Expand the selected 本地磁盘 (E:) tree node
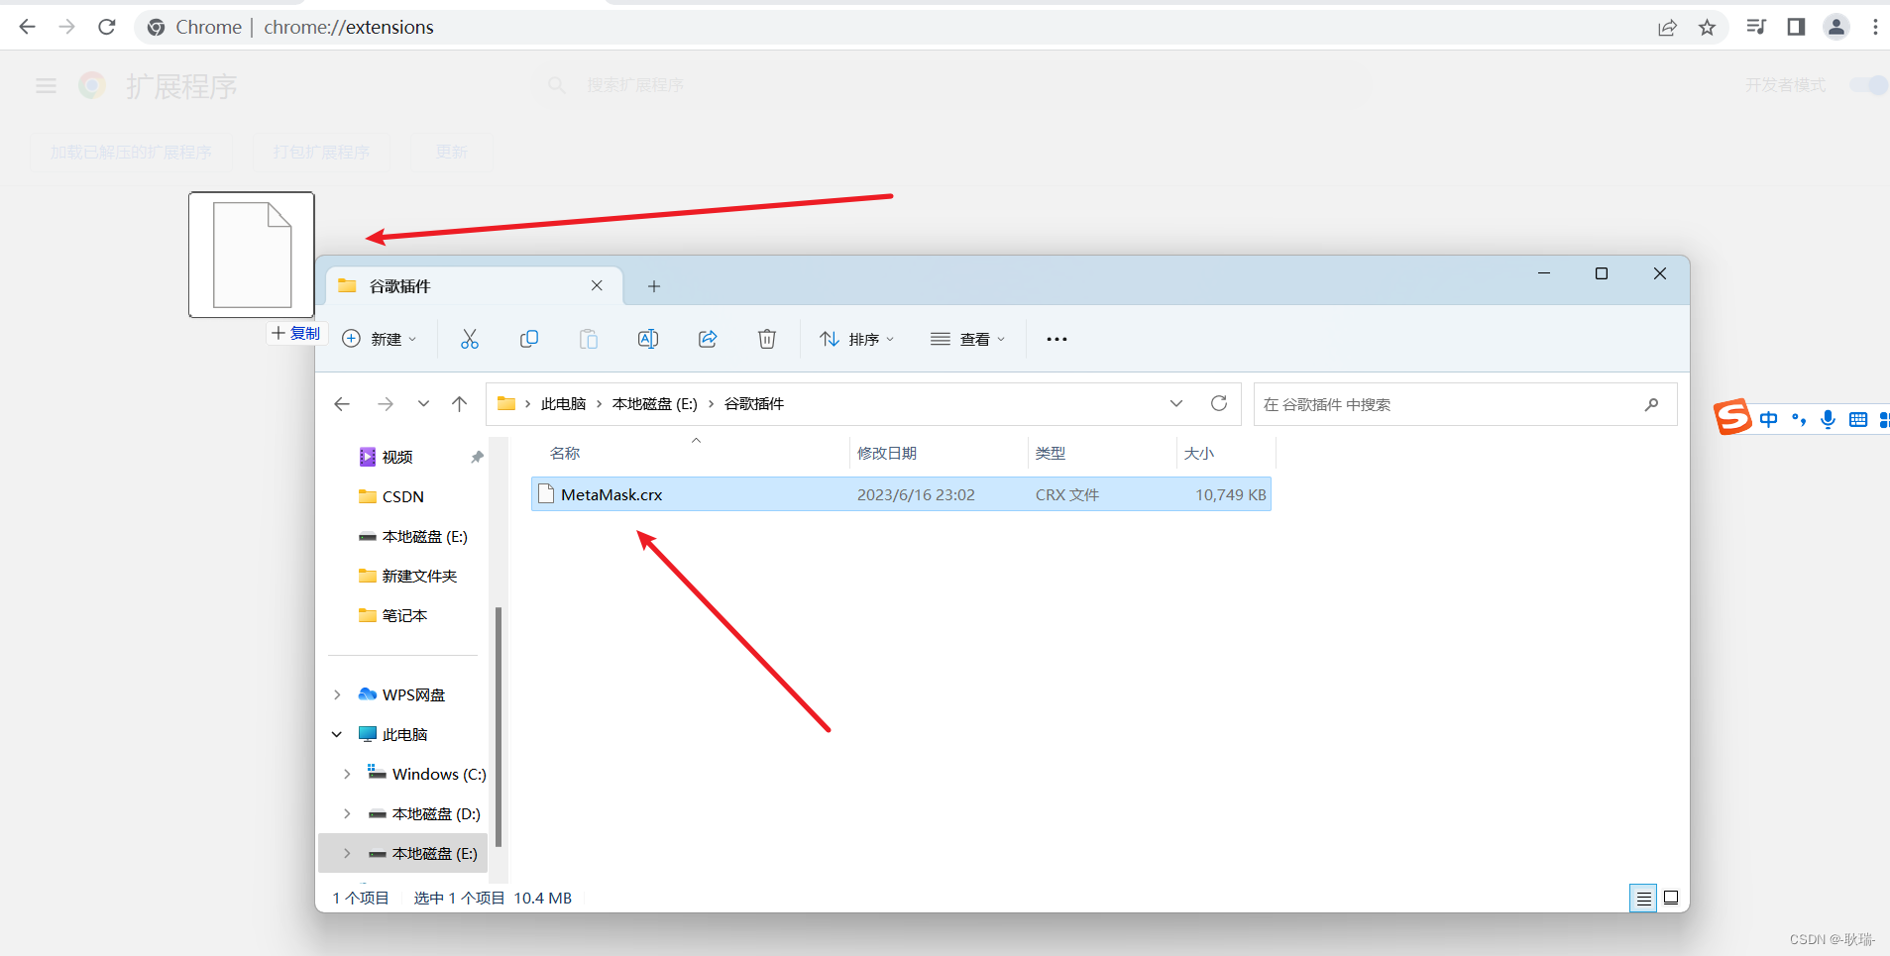The height and width of the screenshot is (956, 1890). pyautogui.click(x=347, y=853)
